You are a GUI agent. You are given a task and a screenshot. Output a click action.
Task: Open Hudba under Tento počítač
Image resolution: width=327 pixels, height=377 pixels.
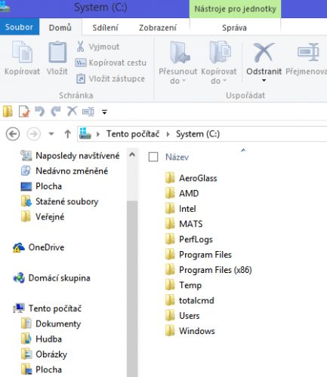click(x=42, y=339)
